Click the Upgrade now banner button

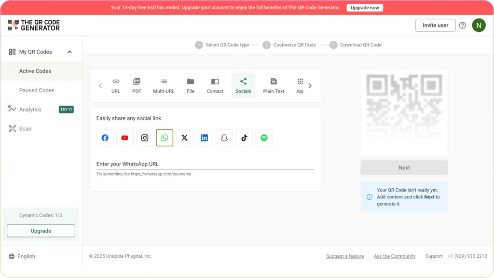pos(365,7)
